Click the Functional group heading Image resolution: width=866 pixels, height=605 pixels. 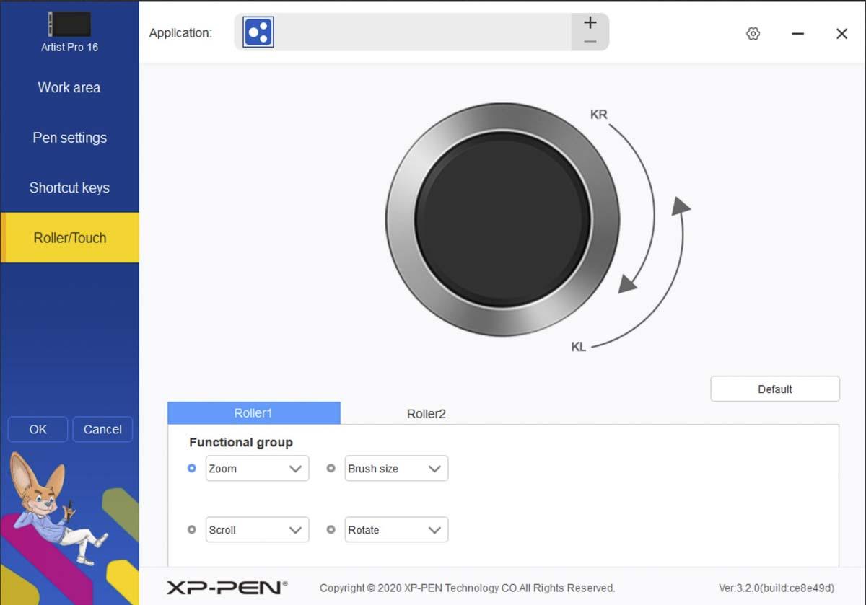[x=241, y=442]
